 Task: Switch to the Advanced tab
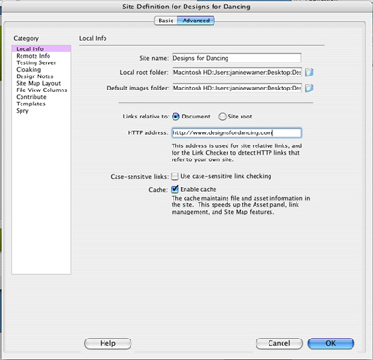point(196,21)
